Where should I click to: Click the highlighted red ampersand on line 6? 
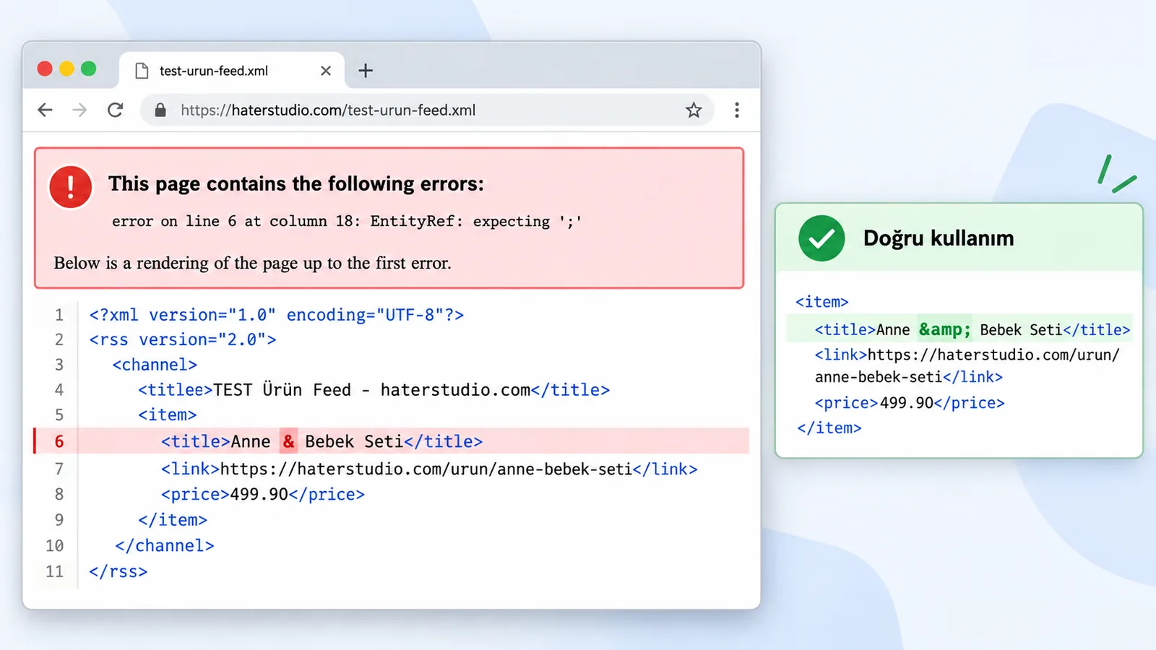(289, 441)
